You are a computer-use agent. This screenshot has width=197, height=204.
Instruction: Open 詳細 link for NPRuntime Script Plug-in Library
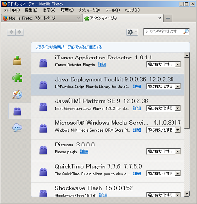pos(137,87)
